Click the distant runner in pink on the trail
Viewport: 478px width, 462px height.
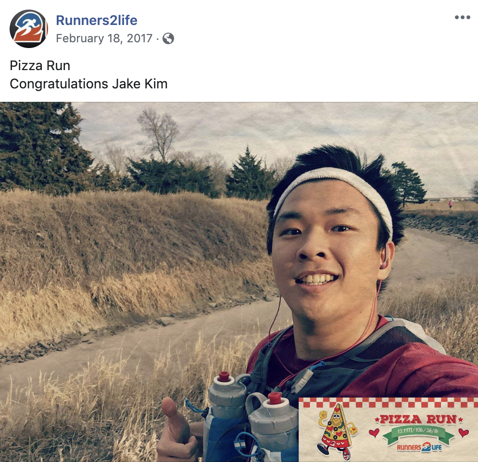point(451,204)
